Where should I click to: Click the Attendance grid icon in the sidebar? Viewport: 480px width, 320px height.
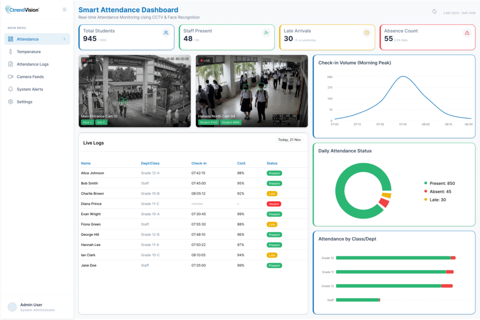pyautogui.click(x=10, y=39)
